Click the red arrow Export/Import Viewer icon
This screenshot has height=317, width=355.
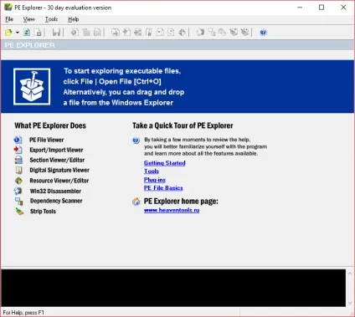pyautogui.click(x=18, y=150)
